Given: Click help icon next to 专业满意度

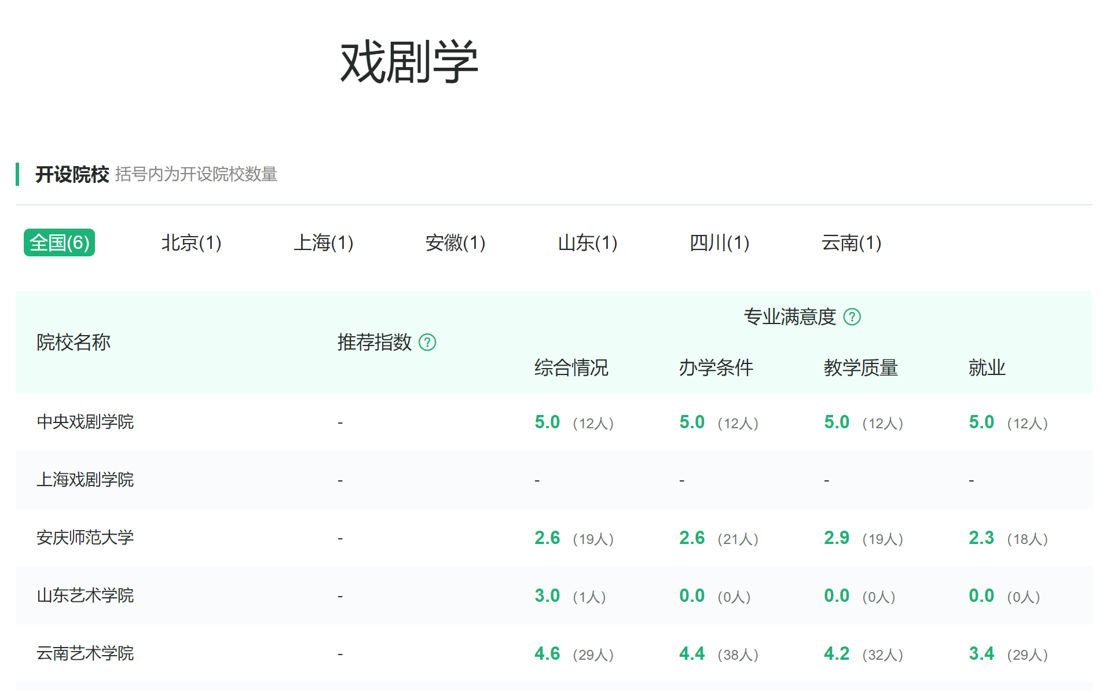Looking at the screenshot, I should (852, 317).
